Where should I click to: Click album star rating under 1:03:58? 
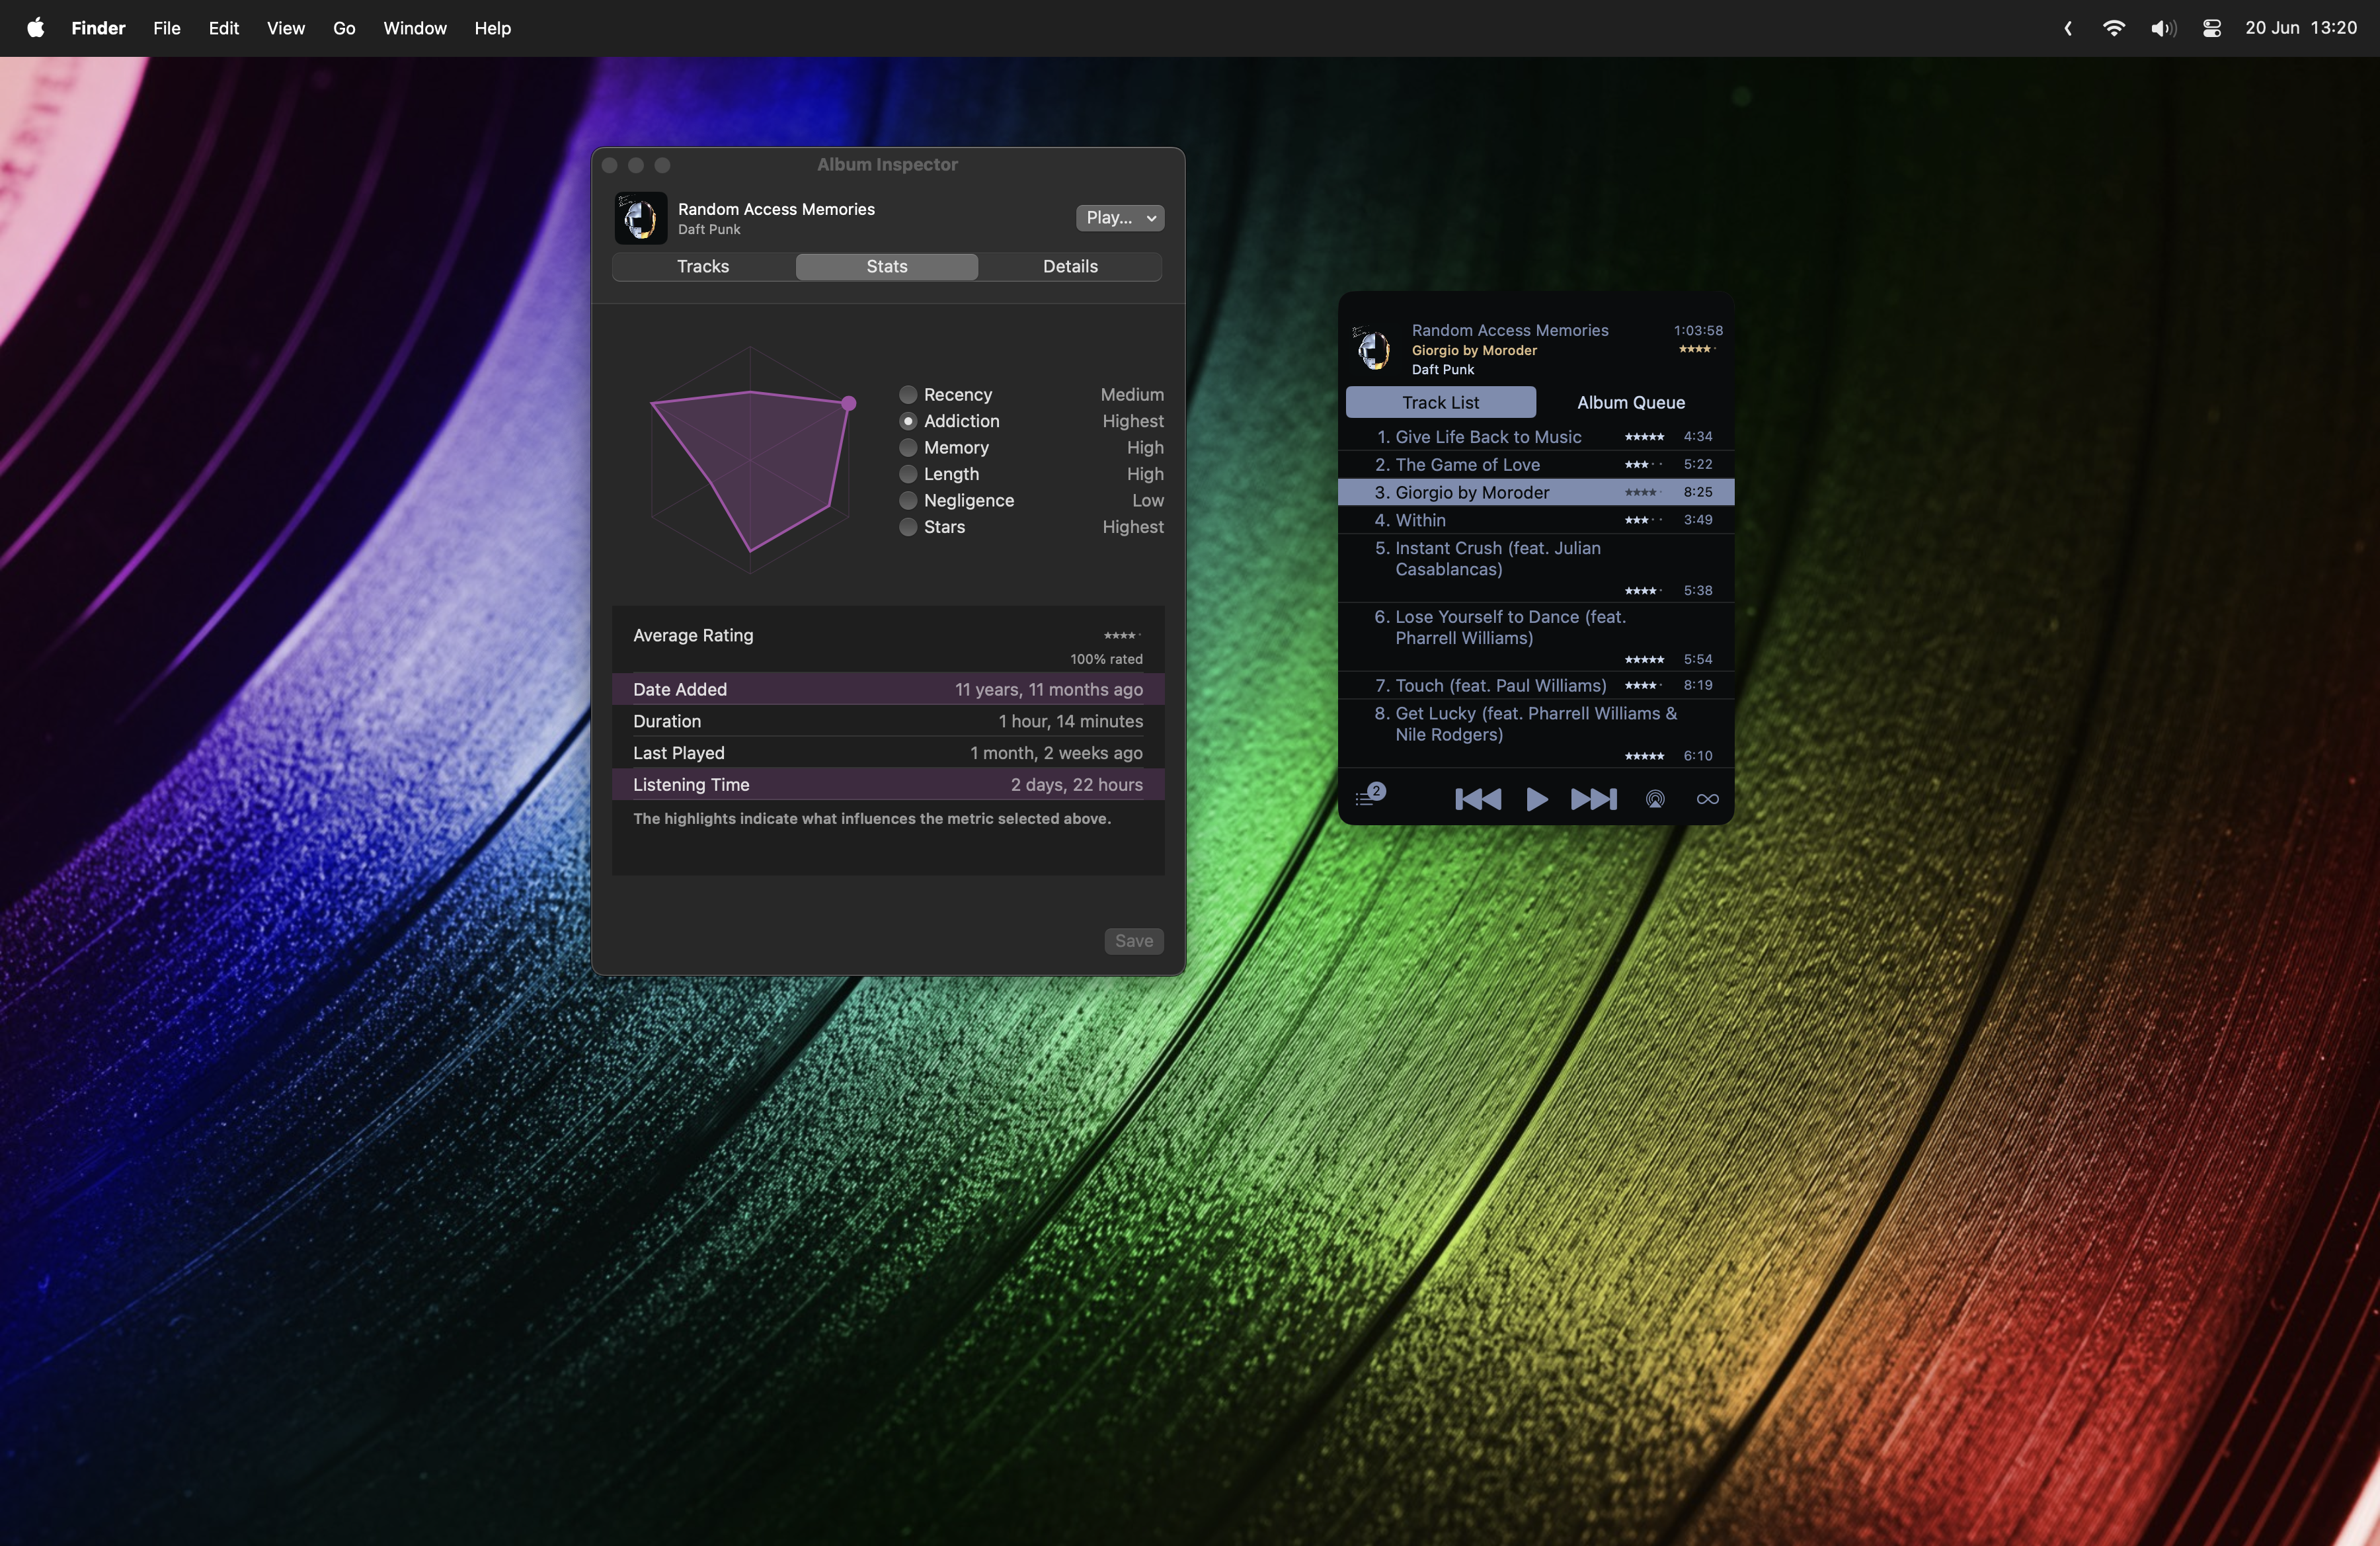click(x=1697, y=349)
